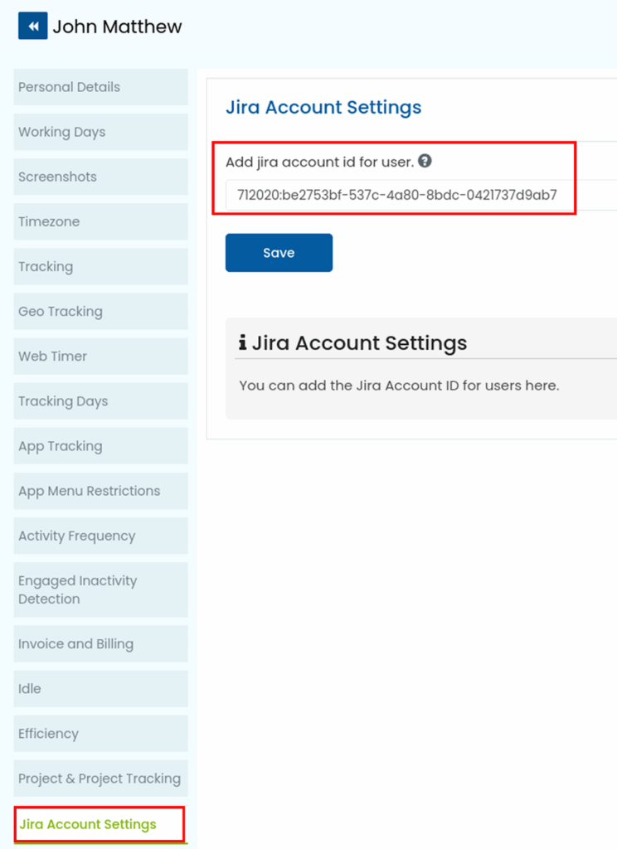
Task: Go to Working Days settings
Action: 100,132
